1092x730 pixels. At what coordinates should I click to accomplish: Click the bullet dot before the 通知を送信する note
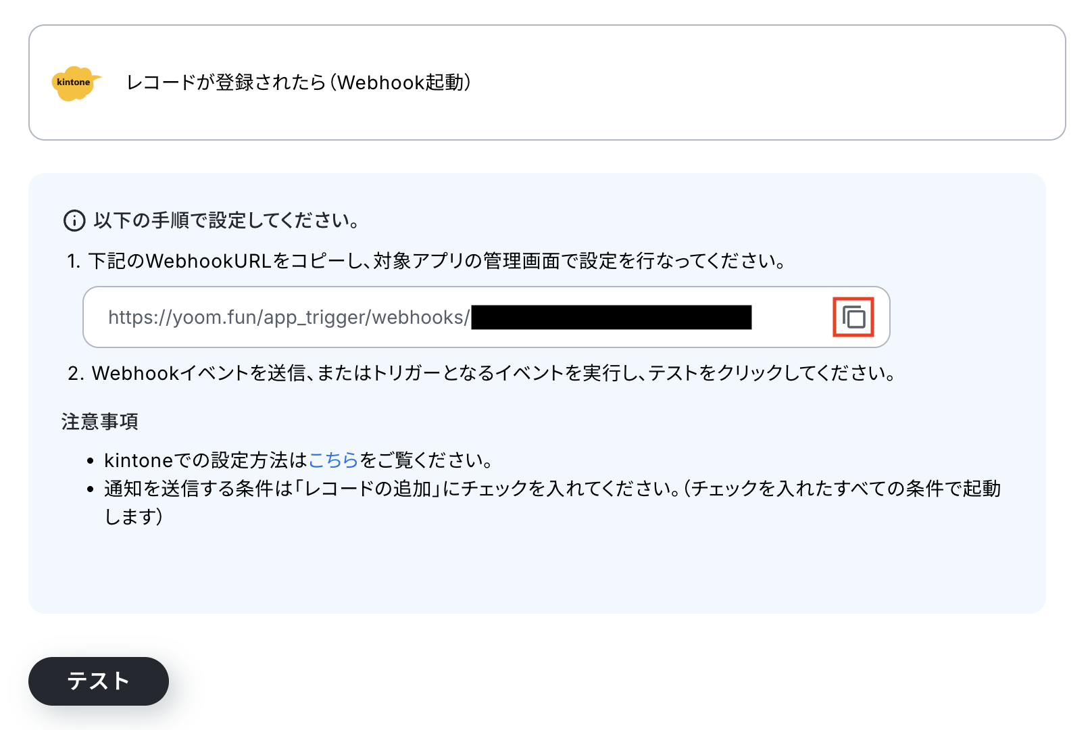[91, 489]
